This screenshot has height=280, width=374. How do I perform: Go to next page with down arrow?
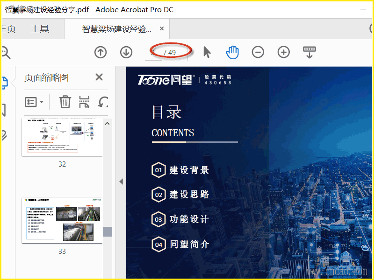coord(126,52)
